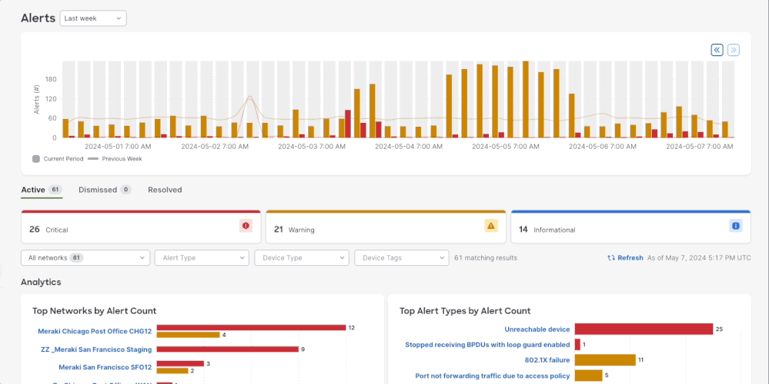This screenshot has width=769, height=384.
Task: Switch to the Resolved tab
Action: point(165,190)
